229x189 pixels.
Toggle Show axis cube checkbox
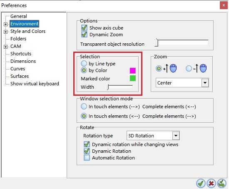click(x=84, y=28)
